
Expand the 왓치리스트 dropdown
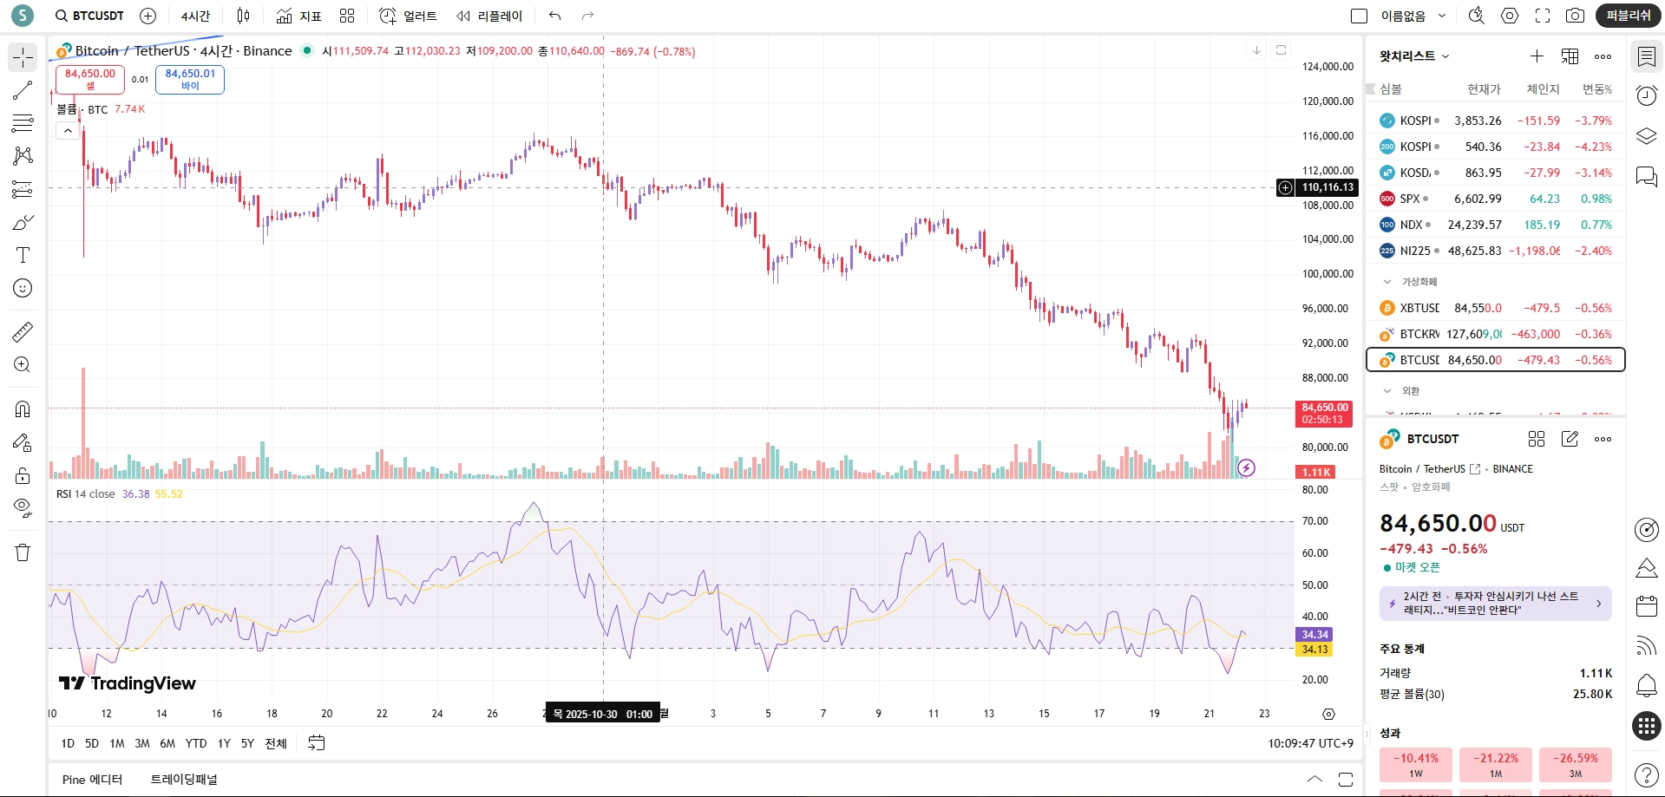pos(1414,56)
